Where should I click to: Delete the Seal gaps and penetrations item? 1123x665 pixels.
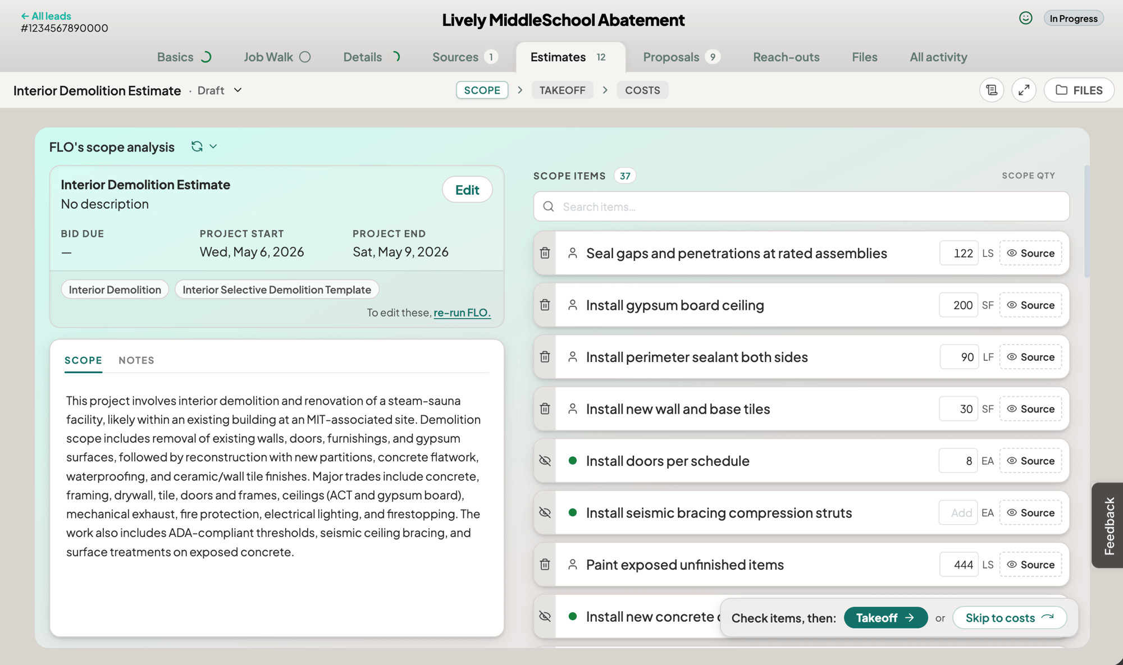(x=545, y=253)
